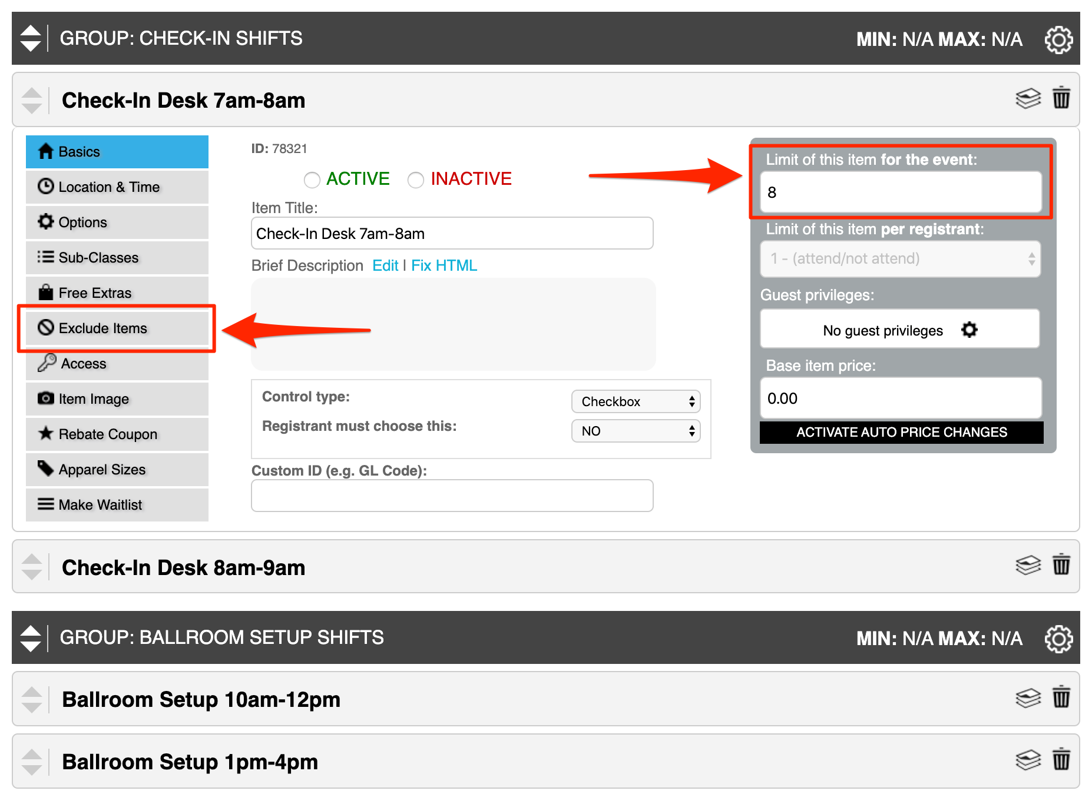Click Activate Auto Price Changes button
Screen dimensions: 1092x804
[x=901, y=432]
